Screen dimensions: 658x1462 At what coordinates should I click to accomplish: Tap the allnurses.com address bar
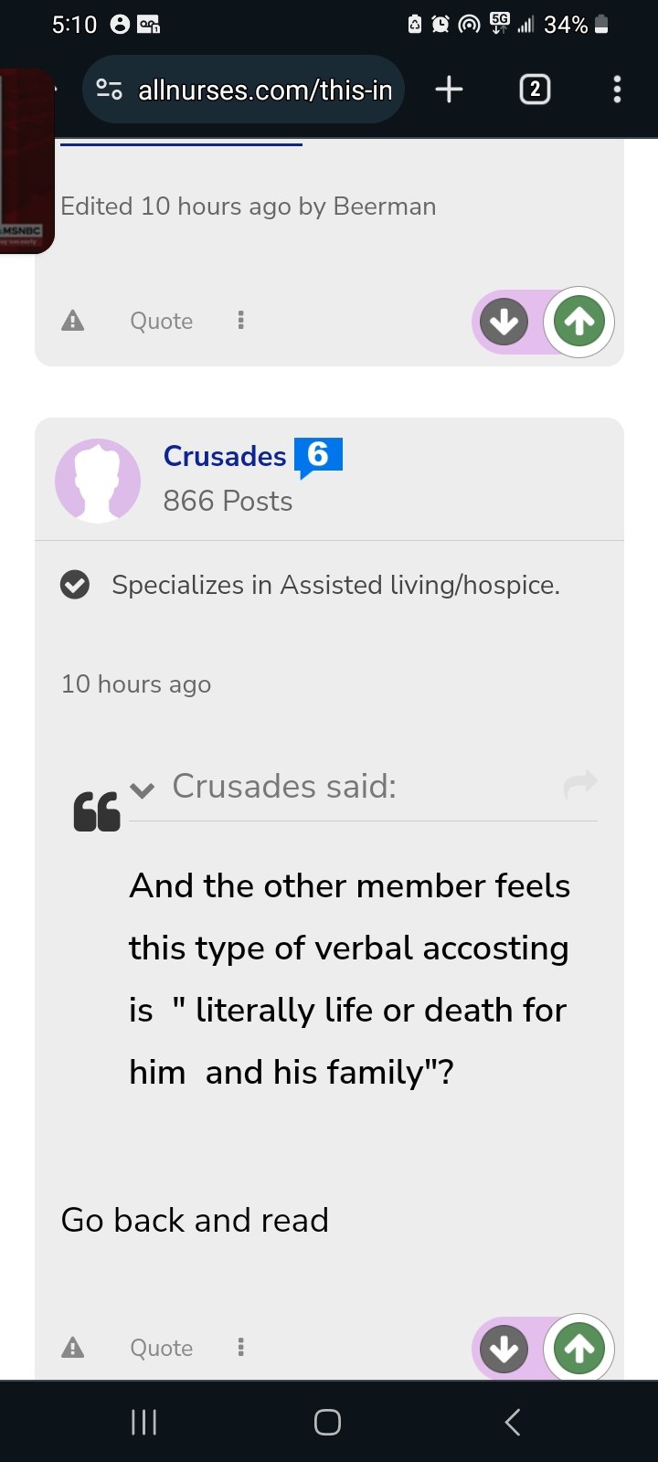(x=243, y=89)
